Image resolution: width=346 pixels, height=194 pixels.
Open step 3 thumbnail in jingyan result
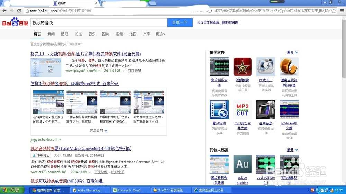coord(115,102)
